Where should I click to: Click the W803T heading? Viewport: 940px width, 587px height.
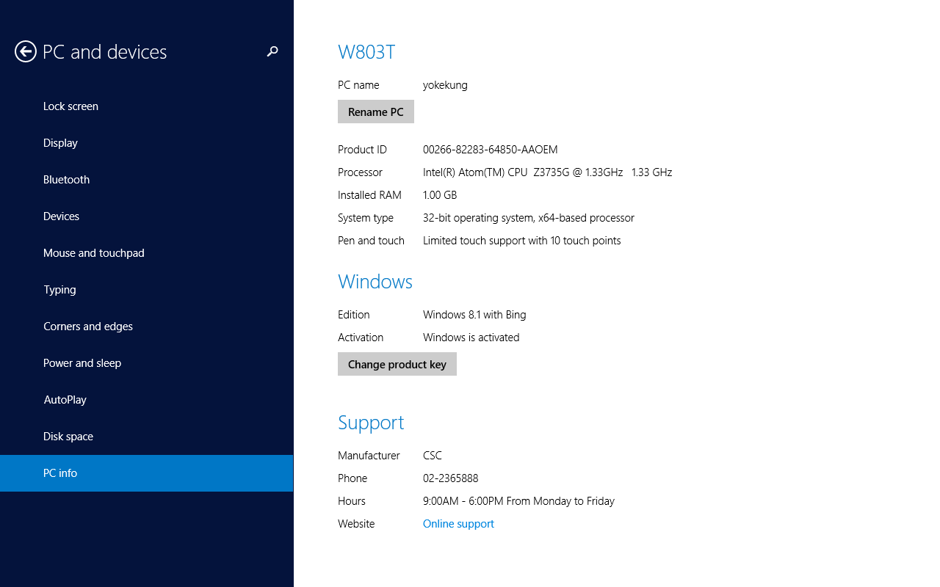[x=366, y=52]
